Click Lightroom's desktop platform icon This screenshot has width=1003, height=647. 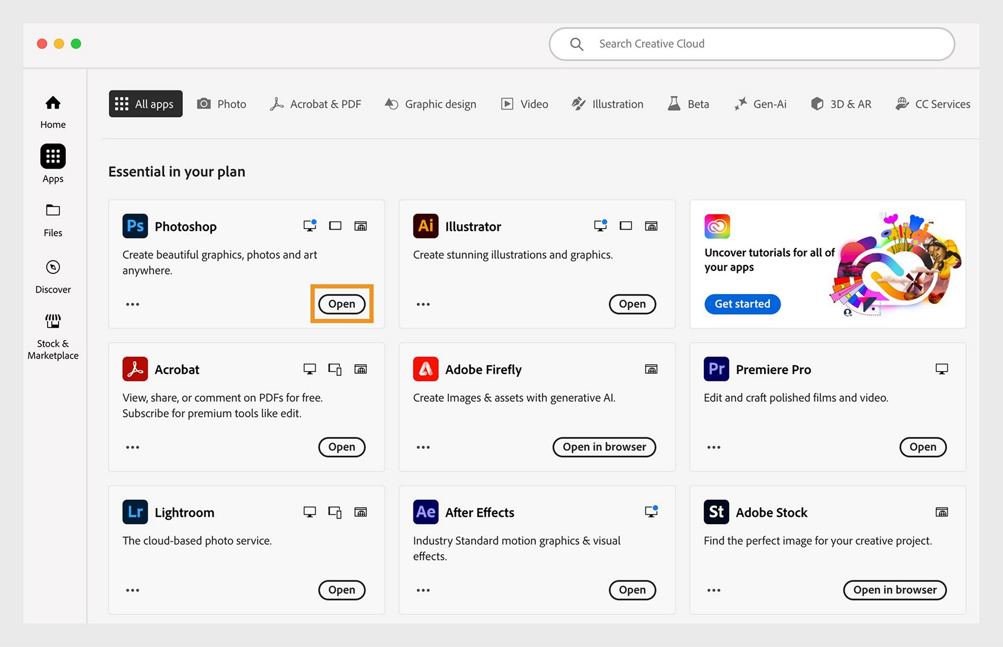pos(310,512)
